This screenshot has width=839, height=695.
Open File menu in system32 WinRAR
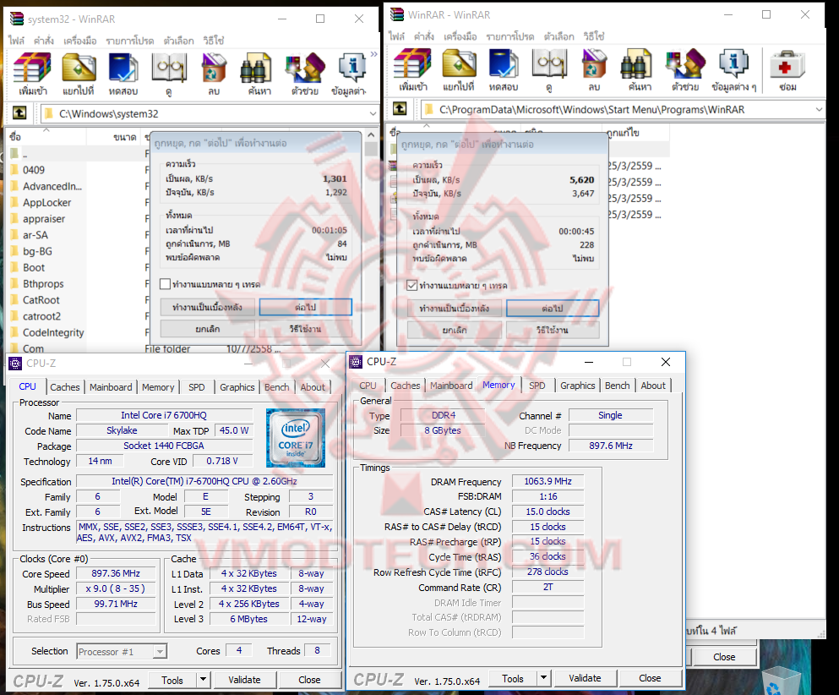(x=16, y=41)
